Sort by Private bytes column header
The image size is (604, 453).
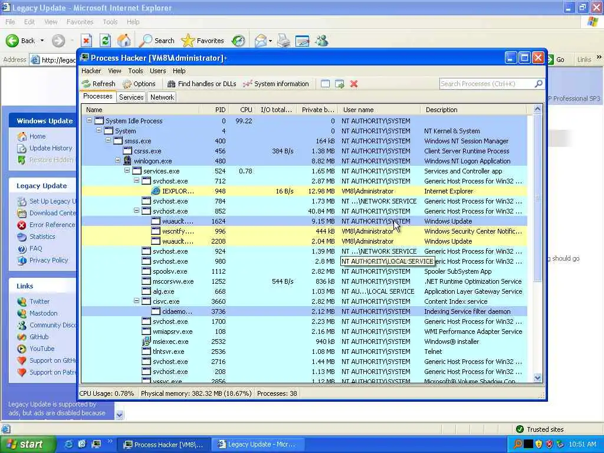[x=317, y=110]
